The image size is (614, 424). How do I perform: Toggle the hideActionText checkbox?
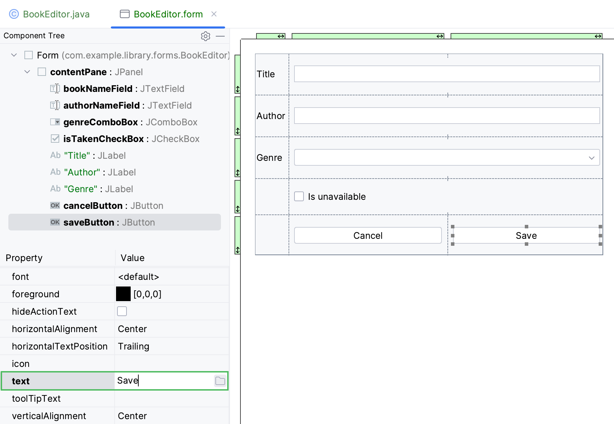pyautogui.click(x=122, y=311)
